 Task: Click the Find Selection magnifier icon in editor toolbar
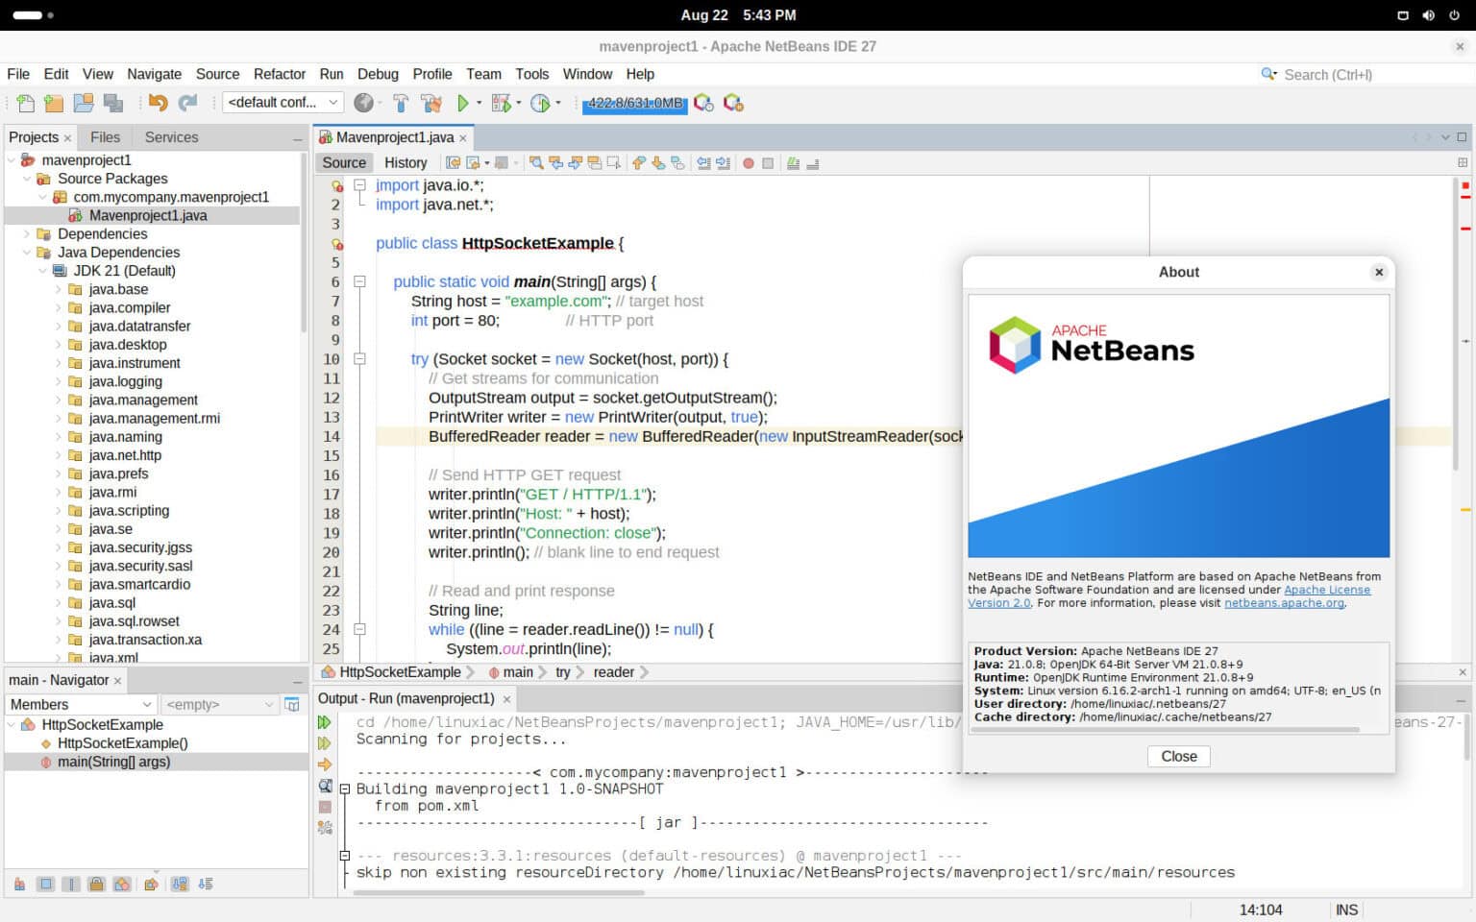click(x=537, y=162)
